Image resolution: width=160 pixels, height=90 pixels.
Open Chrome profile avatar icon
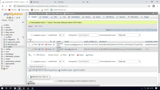click(x=154, y=6)
